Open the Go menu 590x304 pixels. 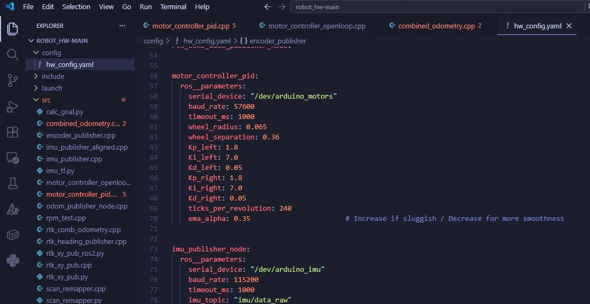click(127, 7)
